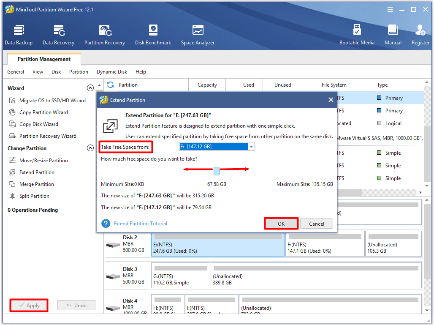Collapse the Change Partition section

click(90, 148)
